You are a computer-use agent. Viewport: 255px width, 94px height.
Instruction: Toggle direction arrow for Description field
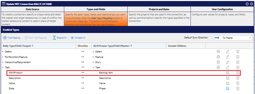[x=83, y=78]
